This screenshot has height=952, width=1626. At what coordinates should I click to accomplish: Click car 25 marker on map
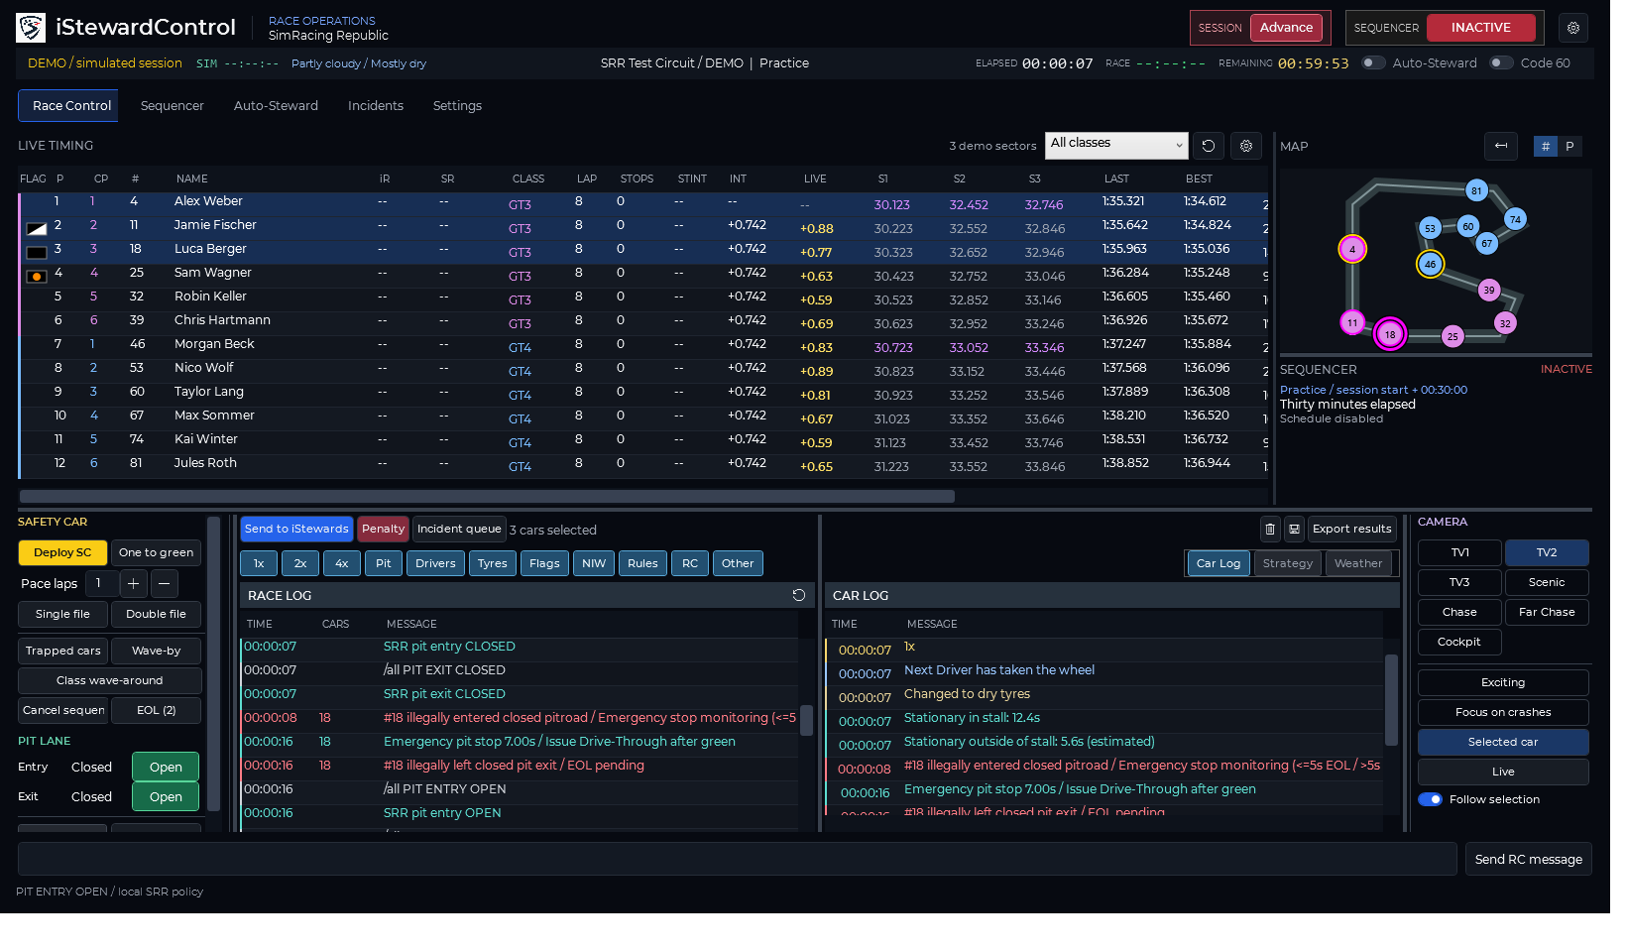click(x=1452, y=336)
